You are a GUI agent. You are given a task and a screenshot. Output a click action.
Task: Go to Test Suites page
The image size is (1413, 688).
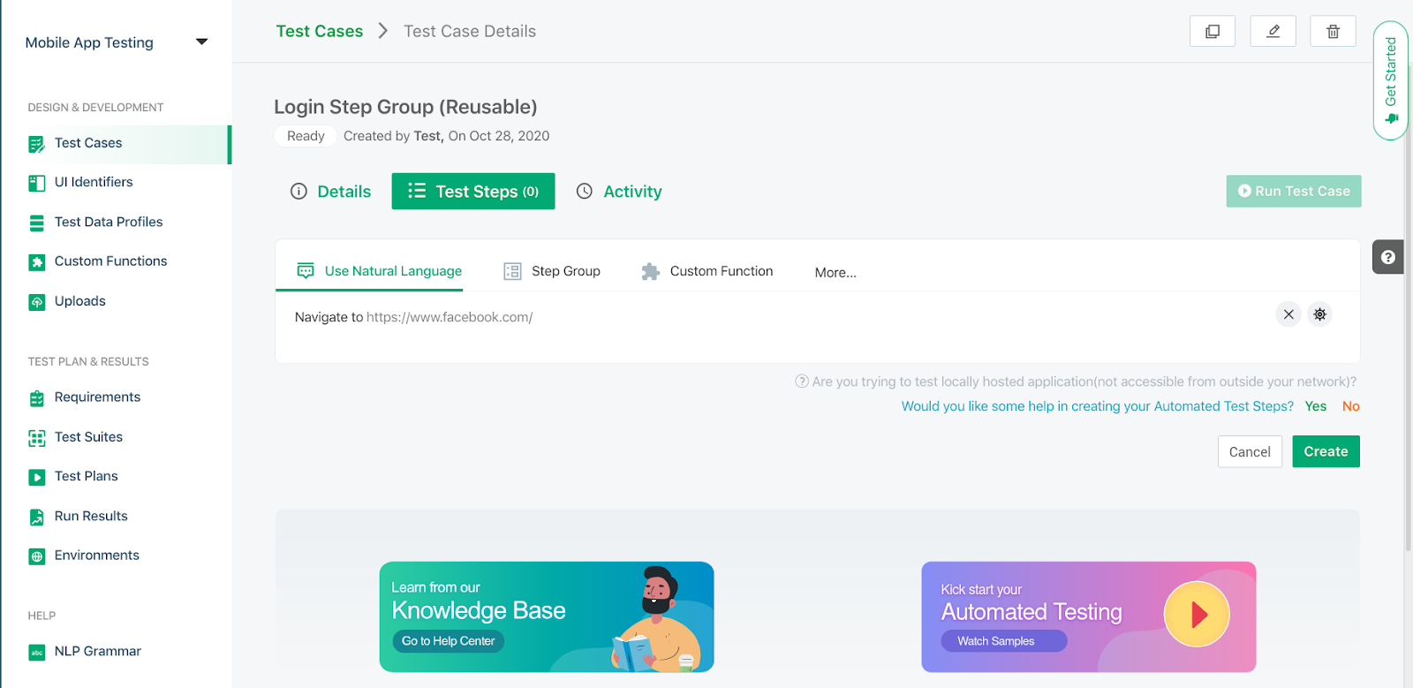tap(88, 437)
